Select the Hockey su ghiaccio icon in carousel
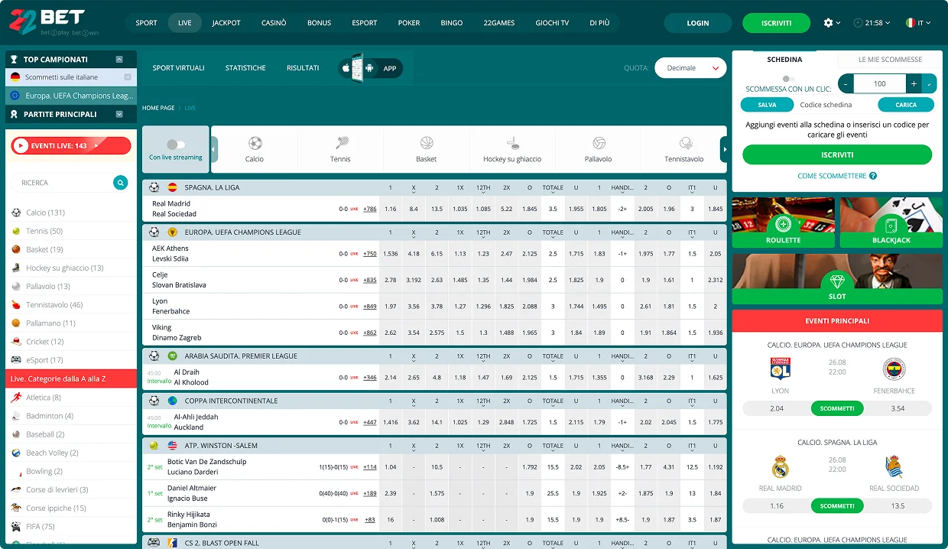 [x=512, y=143]
